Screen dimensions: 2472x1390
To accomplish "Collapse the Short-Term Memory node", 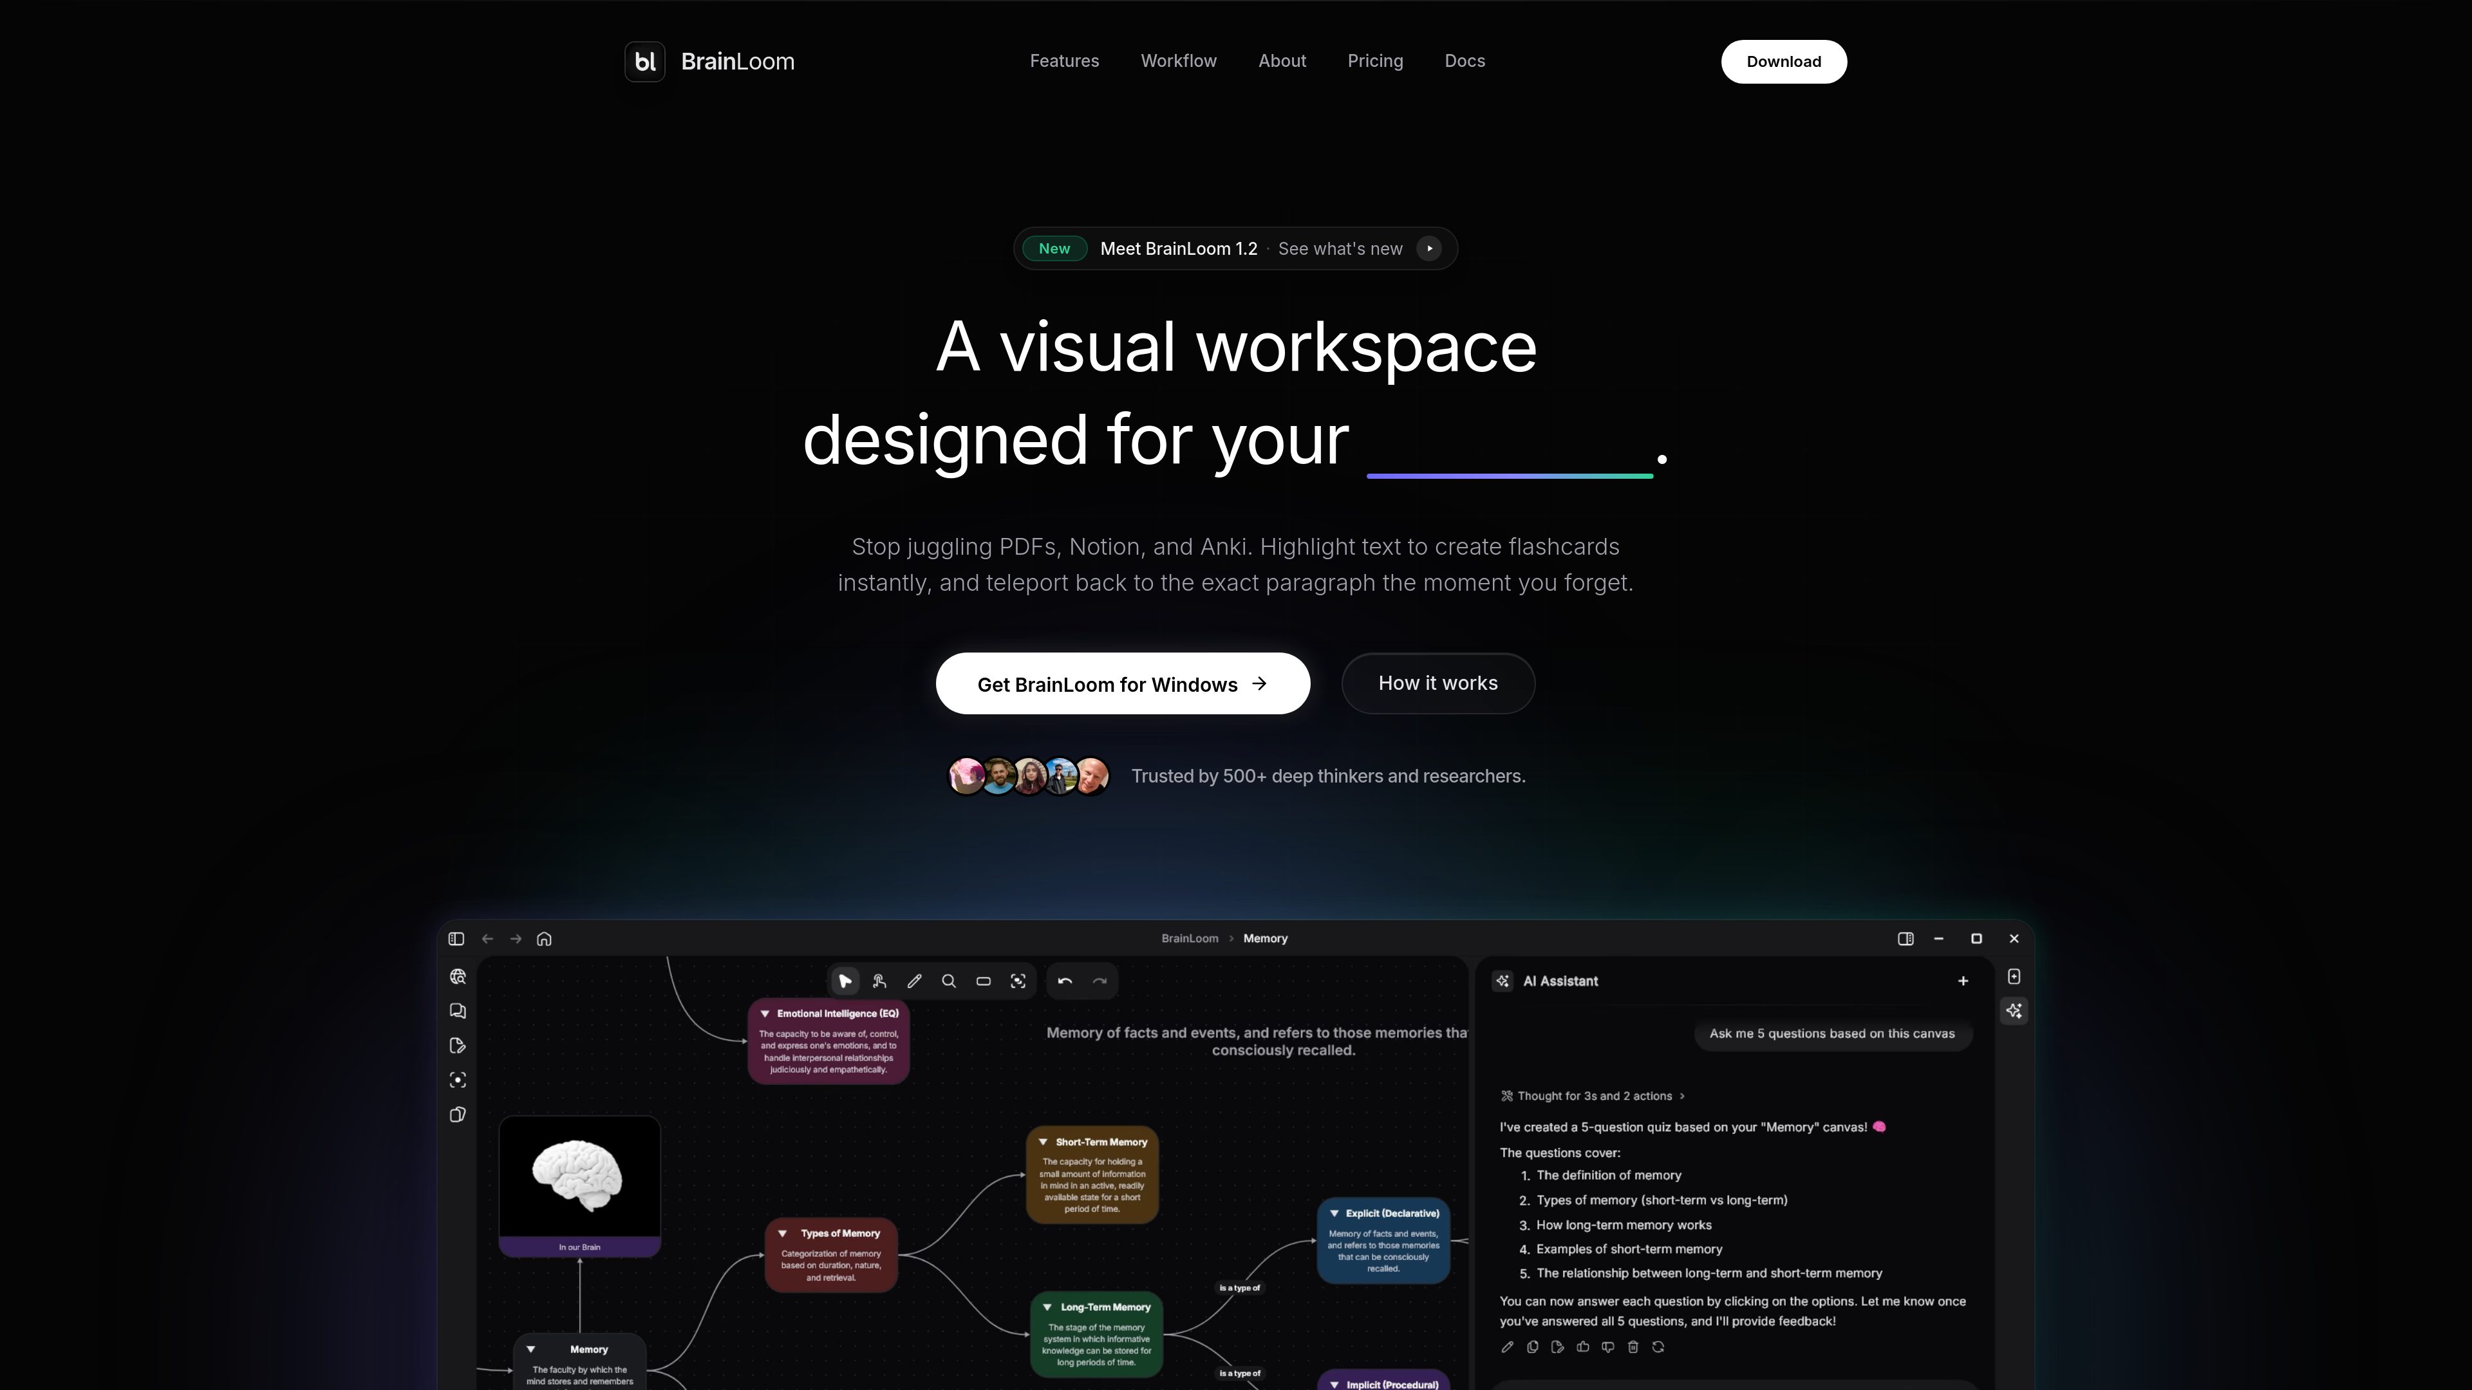I will click(1043, 1142).
